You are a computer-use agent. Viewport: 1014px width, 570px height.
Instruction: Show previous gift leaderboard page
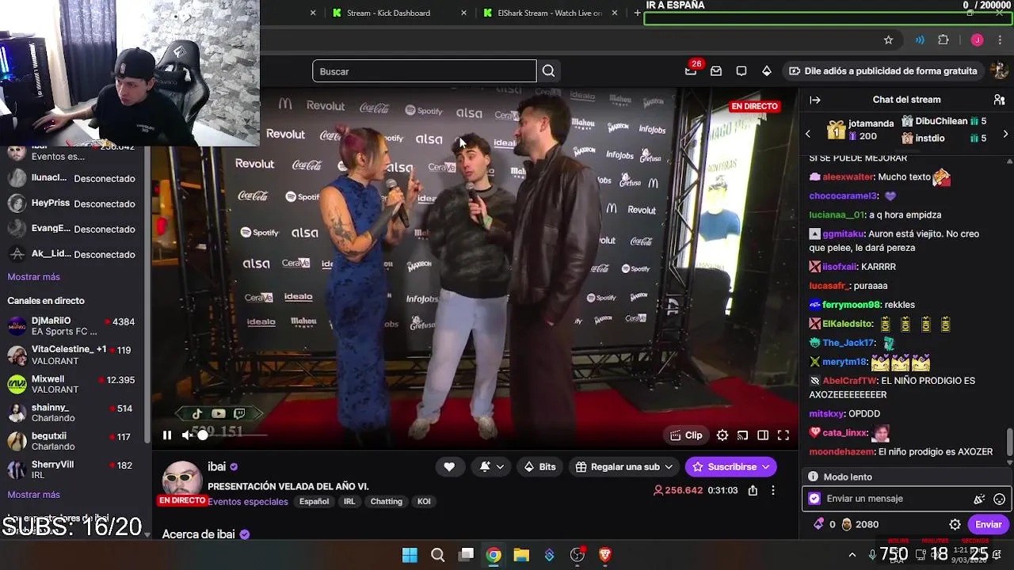pos(808,134)
